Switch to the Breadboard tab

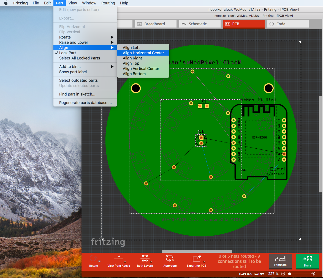point(156,24)
